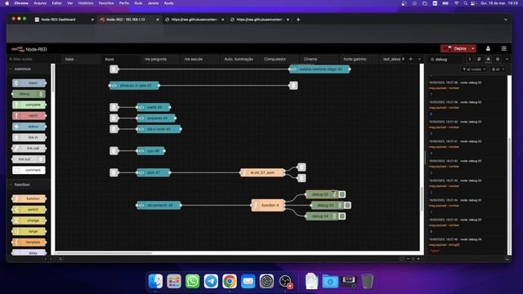Open the sidebar tabs dropdown arrow
Screen dimensions: 523x294
pos(507,60)
